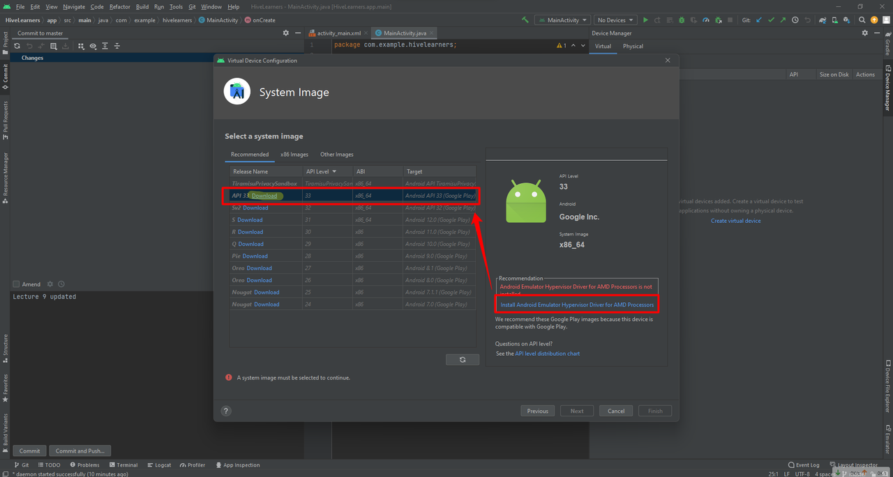Screen dimensions: 893x477
Task: Click the help question mark in dialog
Action: point(225,411)
